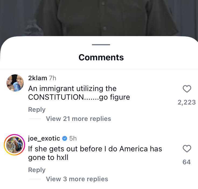Like 2klam's comment with the heart icon
Viewport: 198px width, 189px height.
pyautogui.click(x=187, y=89)
